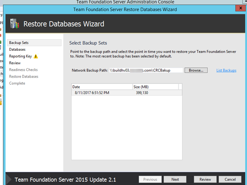
Task: Click the Reporting Key warning icon
Action: pos(36,56)
